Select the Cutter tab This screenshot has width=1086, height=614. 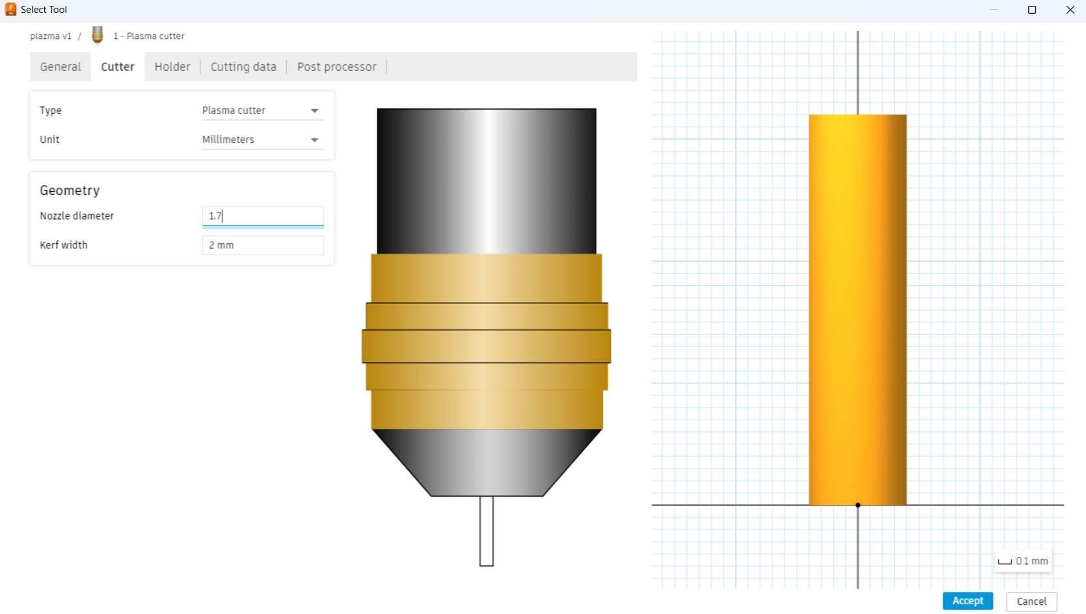[118, 67]
